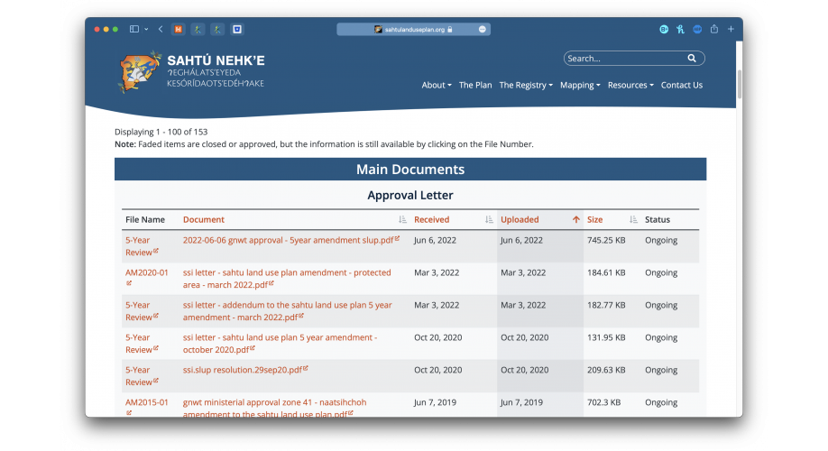828x451 pixels.
Task: Open the light blue circular B extension
Action: click(x=664, y=29)
